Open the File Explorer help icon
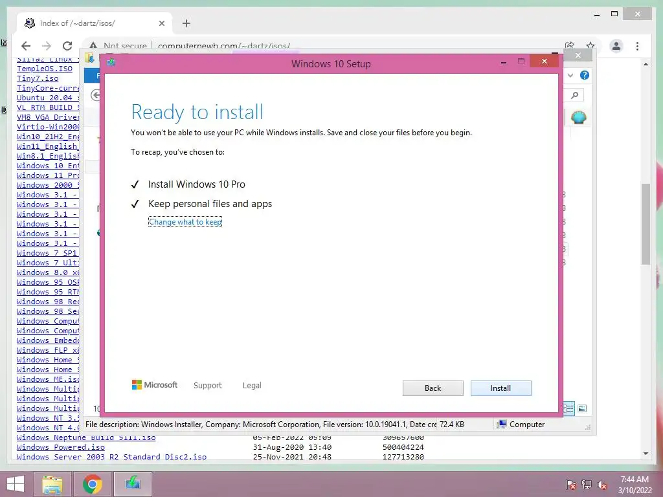Viewport: 663px width, 497px height. pos(585,75)
